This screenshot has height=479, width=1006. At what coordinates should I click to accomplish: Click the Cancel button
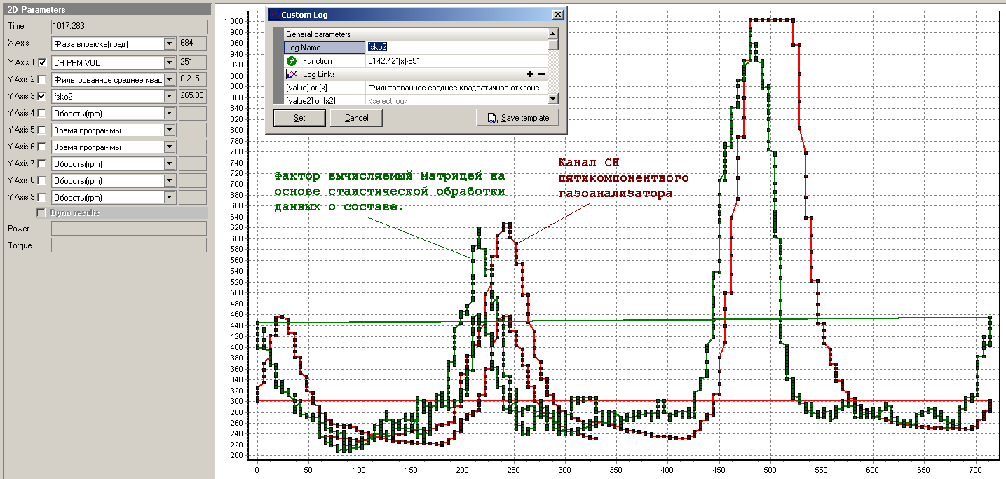pyautogui.click(x=356, y=118)
